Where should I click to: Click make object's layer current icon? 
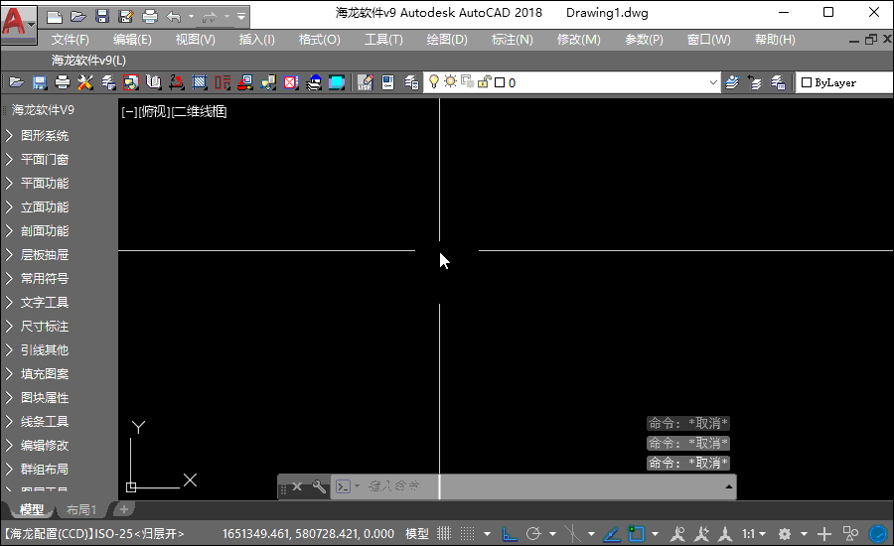pos(732,82)
